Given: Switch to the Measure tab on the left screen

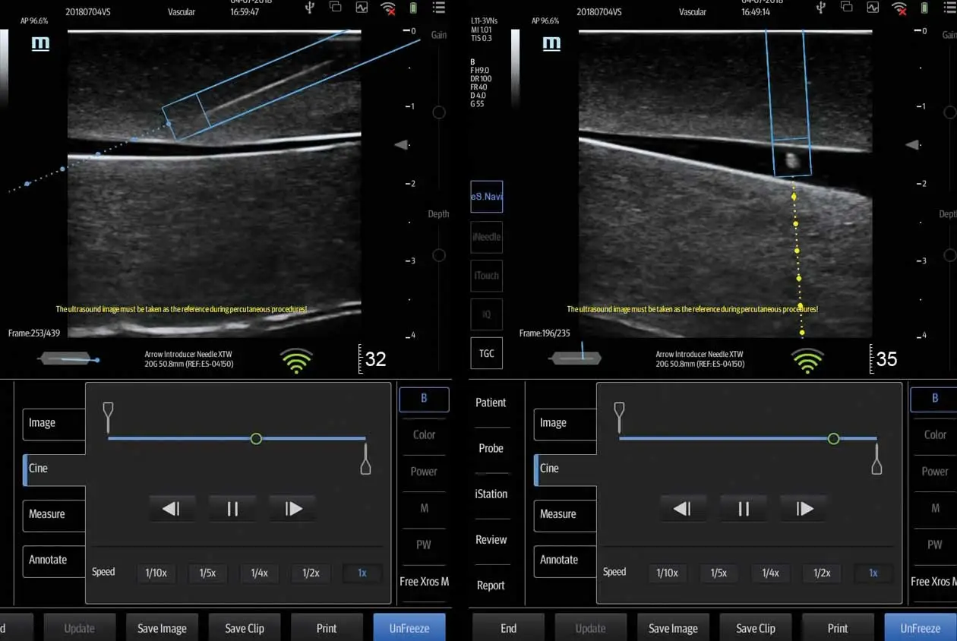Looking at the screenshot, I should (x=53, y=514).
